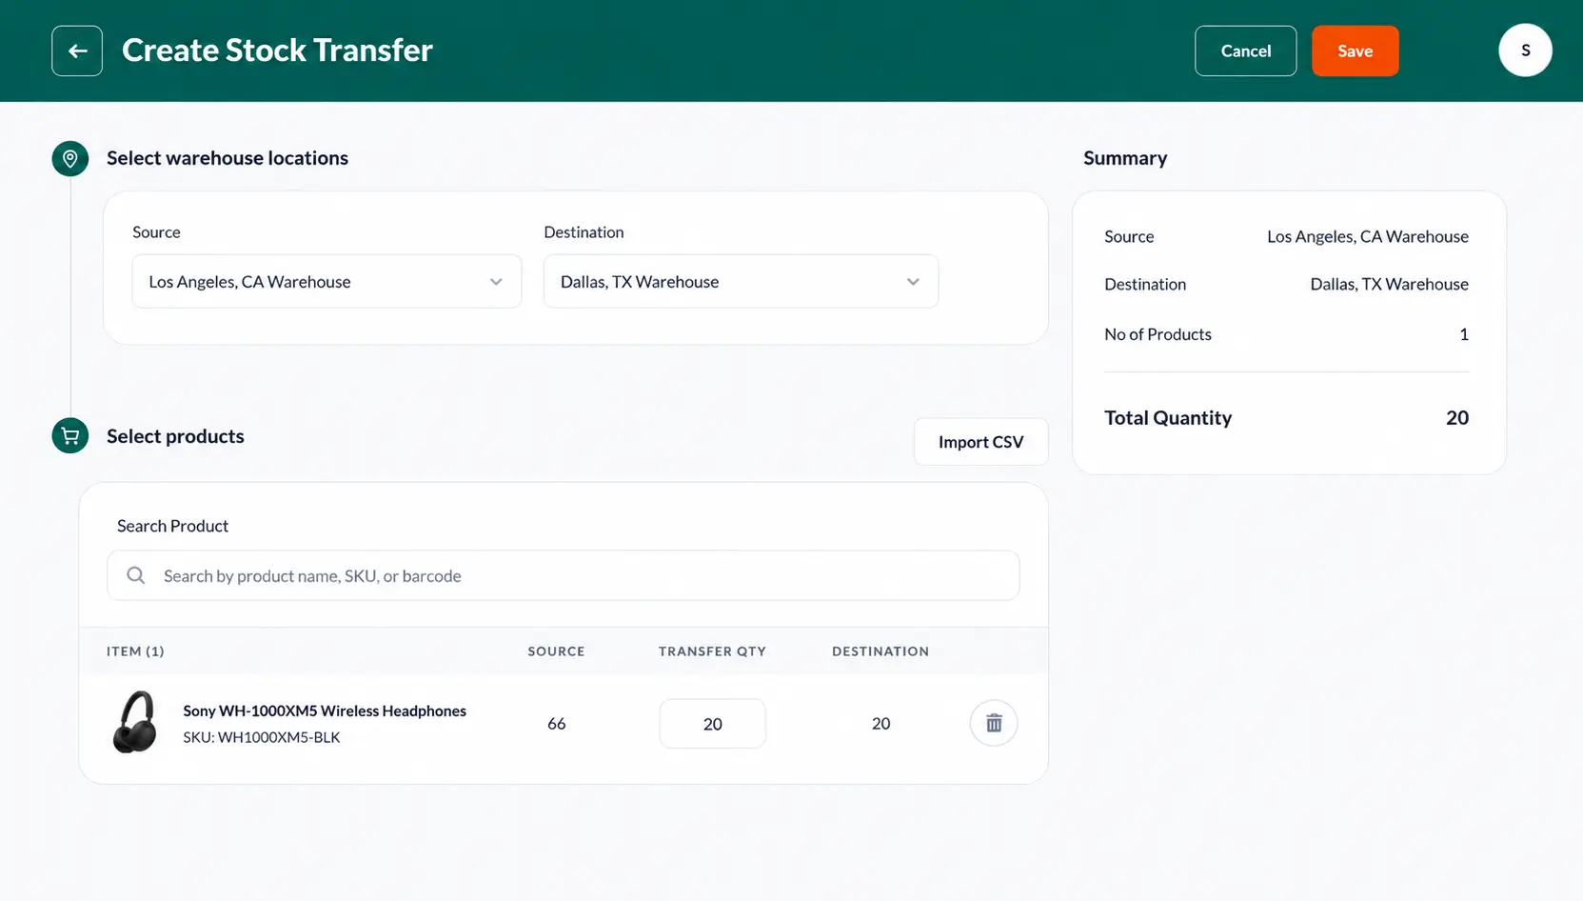Screen dimensions: 1583x901
Task: Click the Dallas, TX Warehouse summary value
Action: click(x=1389, y=284)
